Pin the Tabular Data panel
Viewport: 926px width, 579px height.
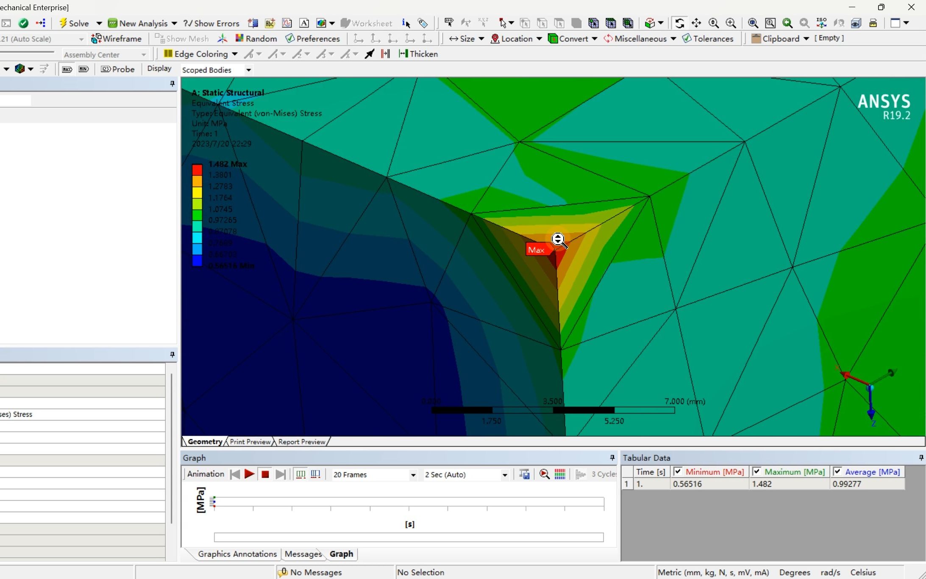[920, 458]
